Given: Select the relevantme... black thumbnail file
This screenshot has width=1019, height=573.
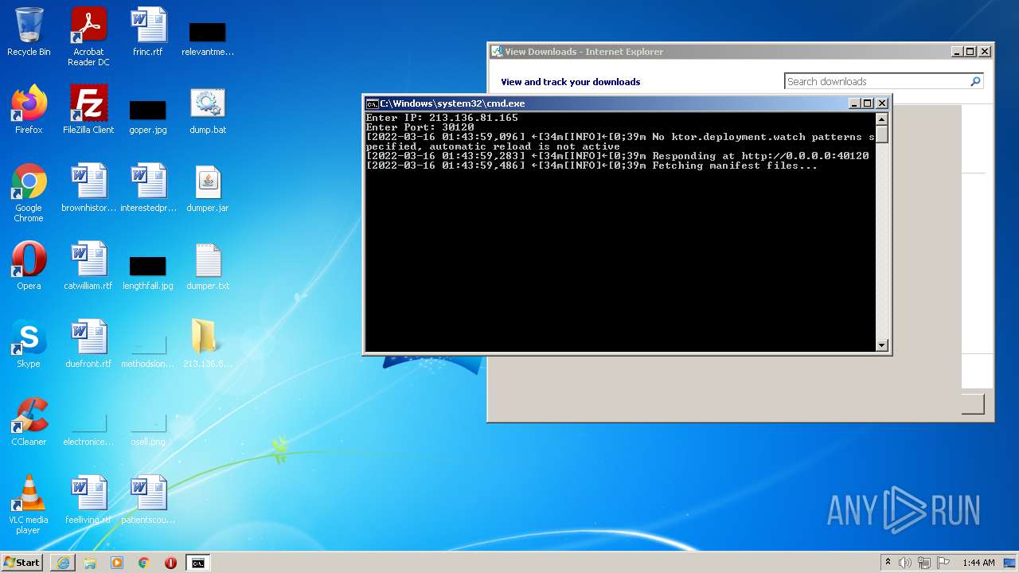Looking at the screenshot, I should [208, 38].
